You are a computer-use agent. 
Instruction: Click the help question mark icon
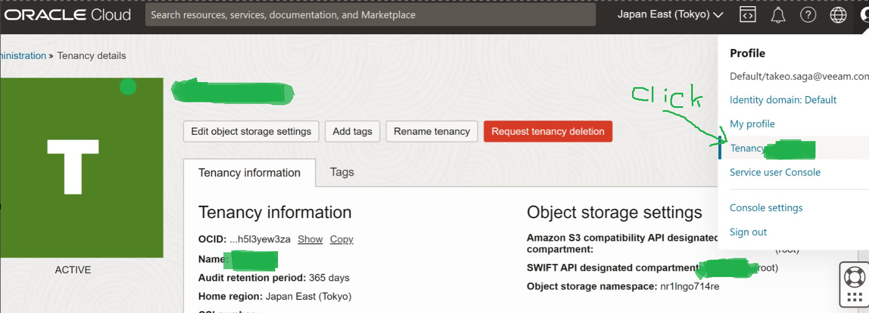[x=808, y=15]
